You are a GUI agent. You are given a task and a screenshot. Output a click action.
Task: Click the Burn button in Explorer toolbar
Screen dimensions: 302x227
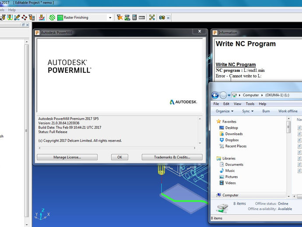(x=266, y=111)
